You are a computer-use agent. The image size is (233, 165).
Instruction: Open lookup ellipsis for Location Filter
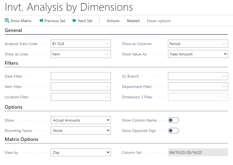(107, 97)
